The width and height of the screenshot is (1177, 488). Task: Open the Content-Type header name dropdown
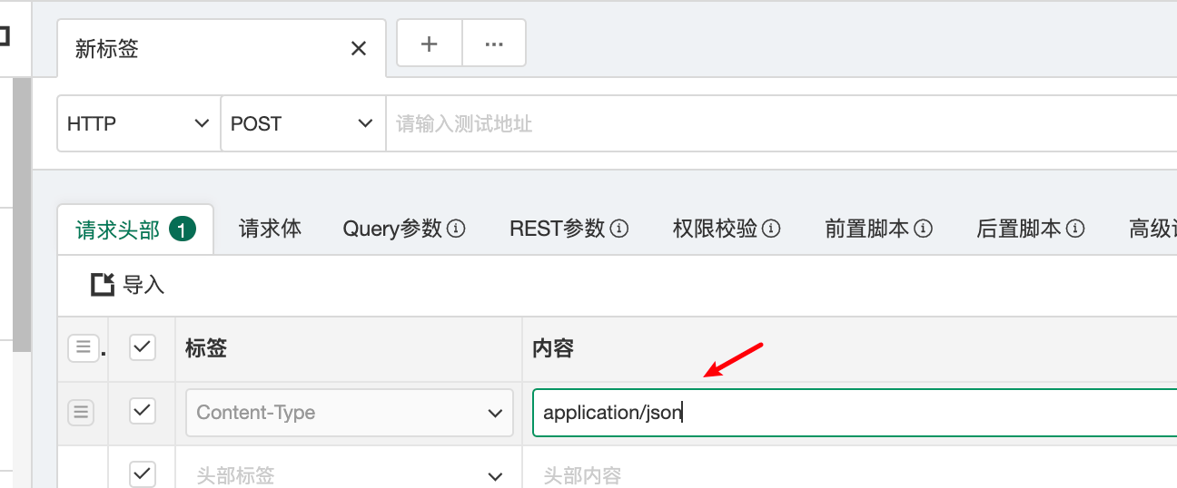click(350, 413)
